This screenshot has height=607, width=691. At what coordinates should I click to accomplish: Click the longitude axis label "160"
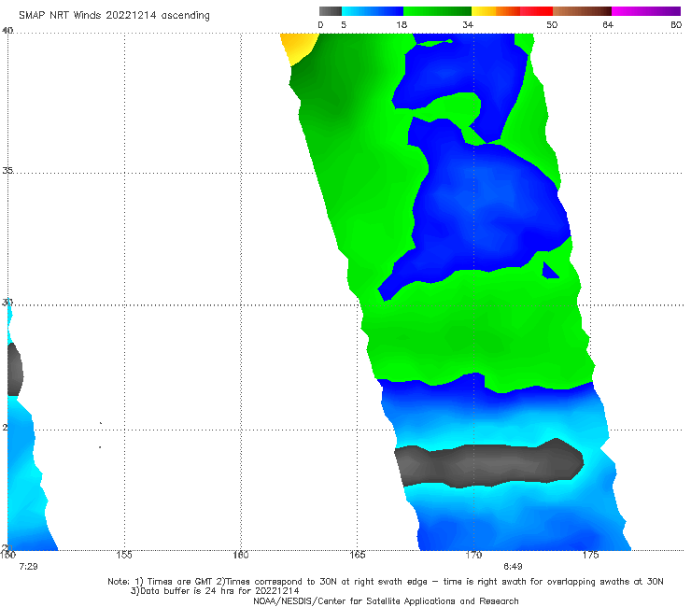click(x=241, y=555)
